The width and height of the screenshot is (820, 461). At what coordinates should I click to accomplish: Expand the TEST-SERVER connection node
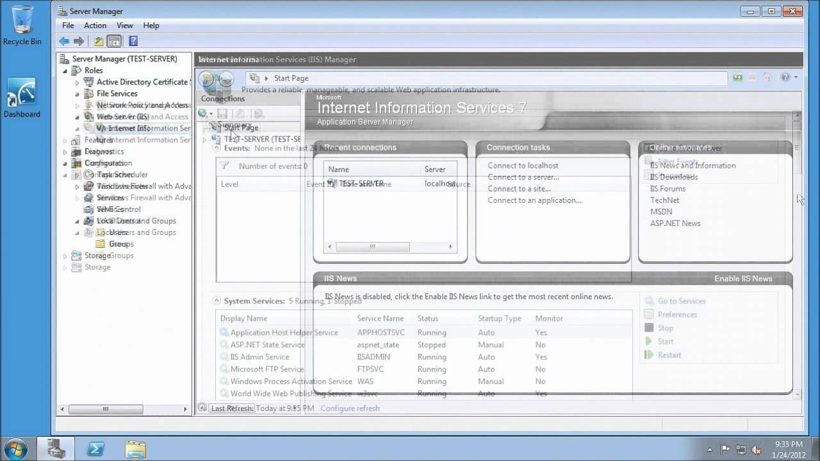205,139
